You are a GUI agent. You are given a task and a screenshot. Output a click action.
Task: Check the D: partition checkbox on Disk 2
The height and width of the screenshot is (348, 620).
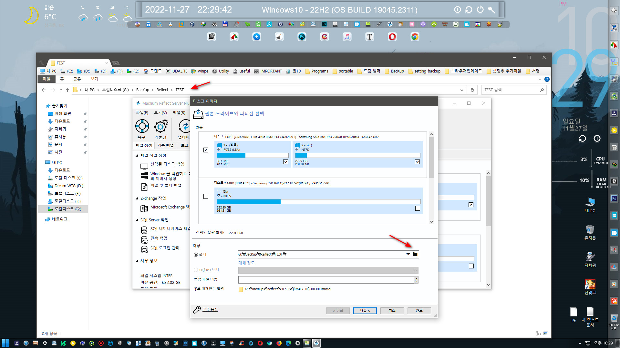[418, 208]
